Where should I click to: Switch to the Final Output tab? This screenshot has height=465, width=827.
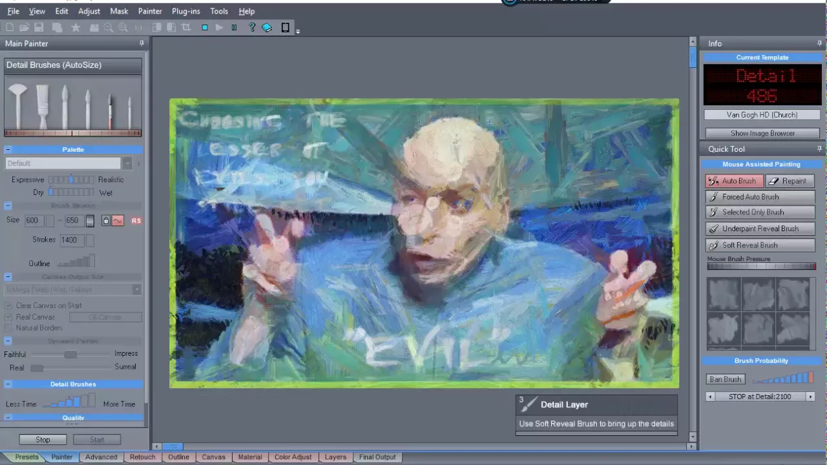[x=377, y=457]
